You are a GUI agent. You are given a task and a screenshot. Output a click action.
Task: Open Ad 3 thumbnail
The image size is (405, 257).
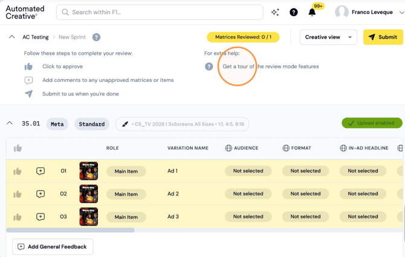(89, 217)
